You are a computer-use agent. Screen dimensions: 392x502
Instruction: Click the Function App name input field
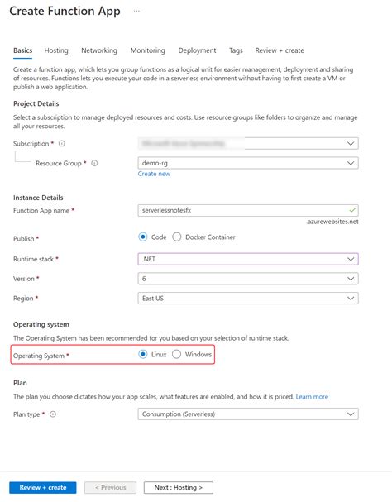(248, 211)
